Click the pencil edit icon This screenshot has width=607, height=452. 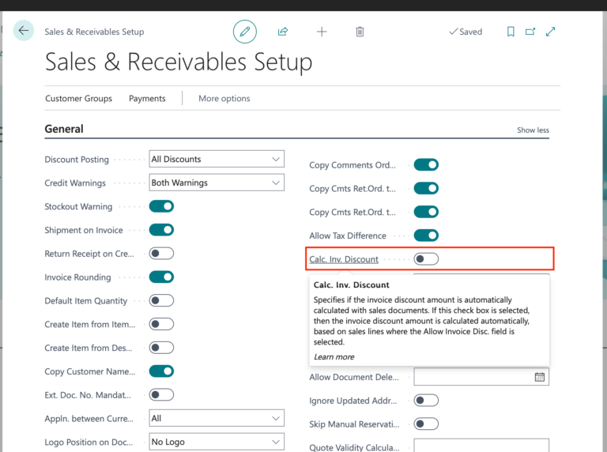245,32
